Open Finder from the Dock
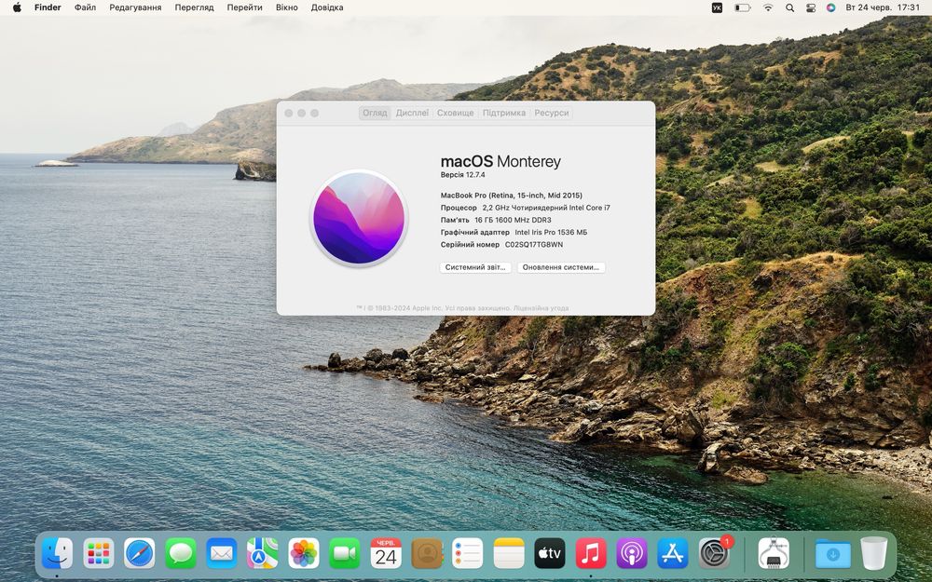 pos(57,553)
